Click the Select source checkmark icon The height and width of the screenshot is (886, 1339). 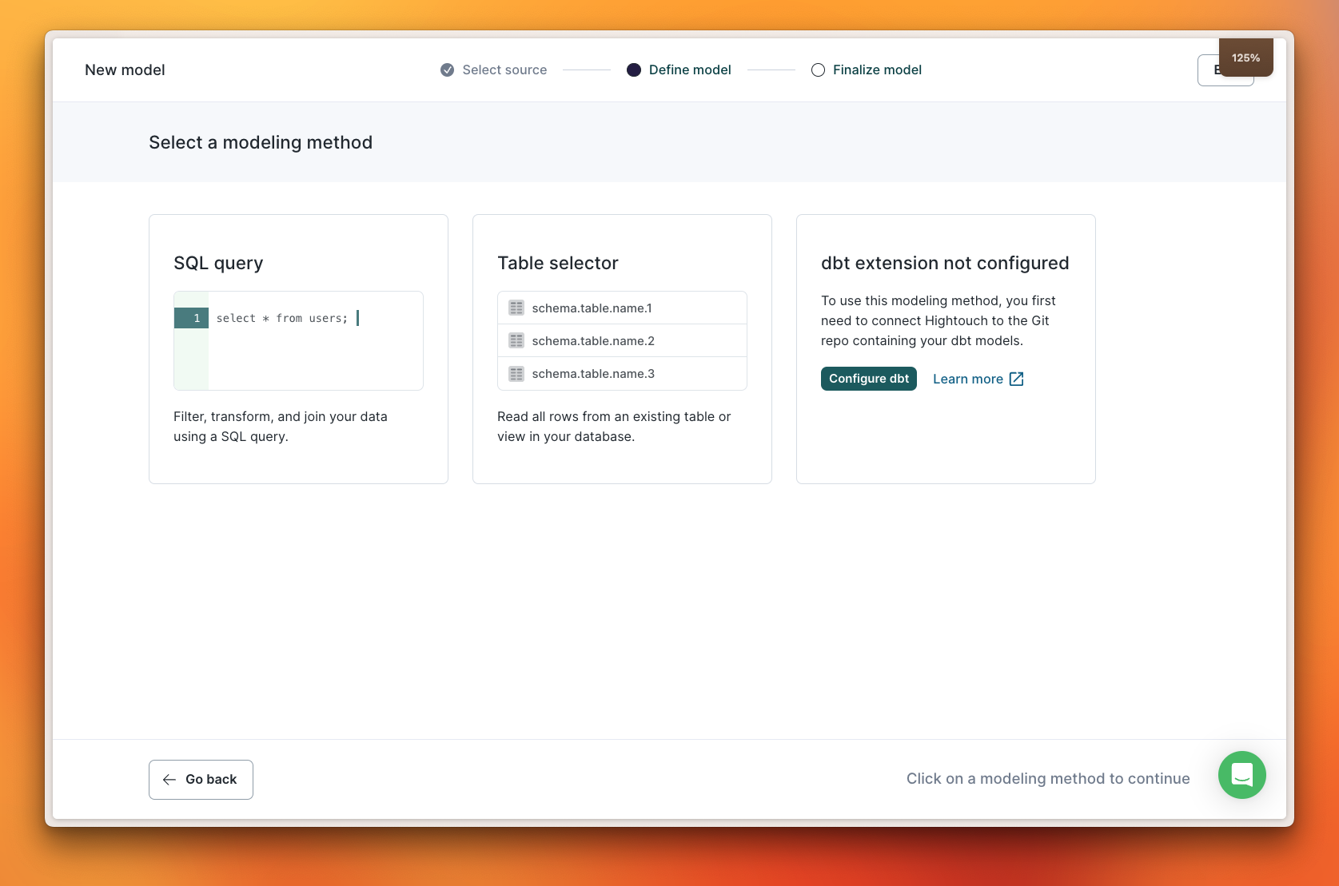pos(448,70)
